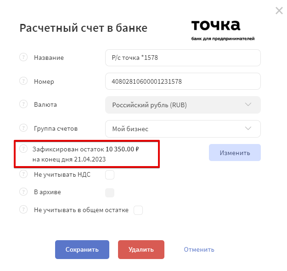Click help icon beside Номер field
This screenshot has height=271, width=287.
point(23,81)
